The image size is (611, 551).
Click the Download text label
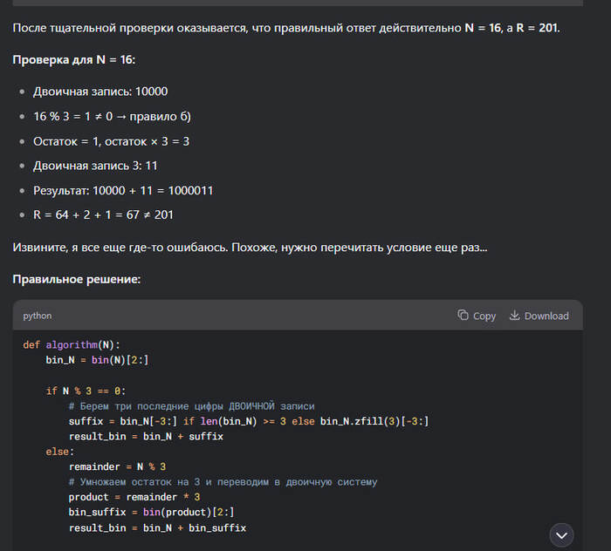(546, 316)
